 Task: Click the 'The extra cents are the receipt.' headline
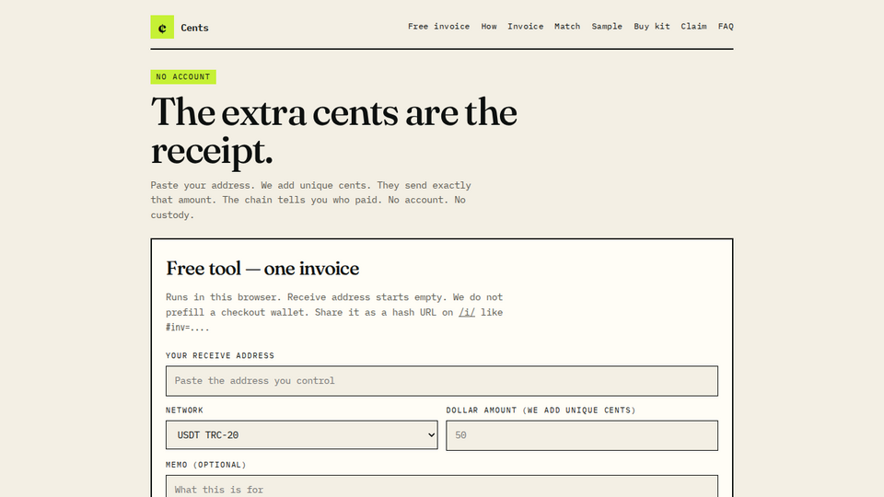pos(333,131)
